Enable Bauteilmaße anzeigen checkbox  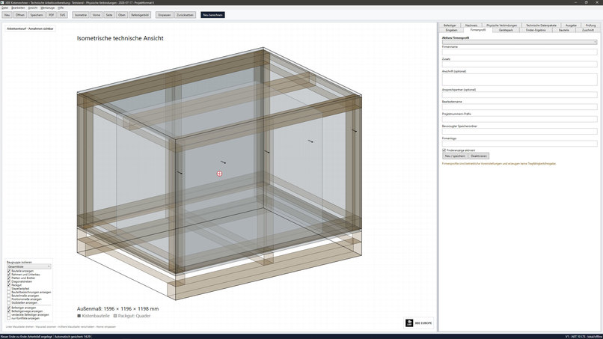9,296
